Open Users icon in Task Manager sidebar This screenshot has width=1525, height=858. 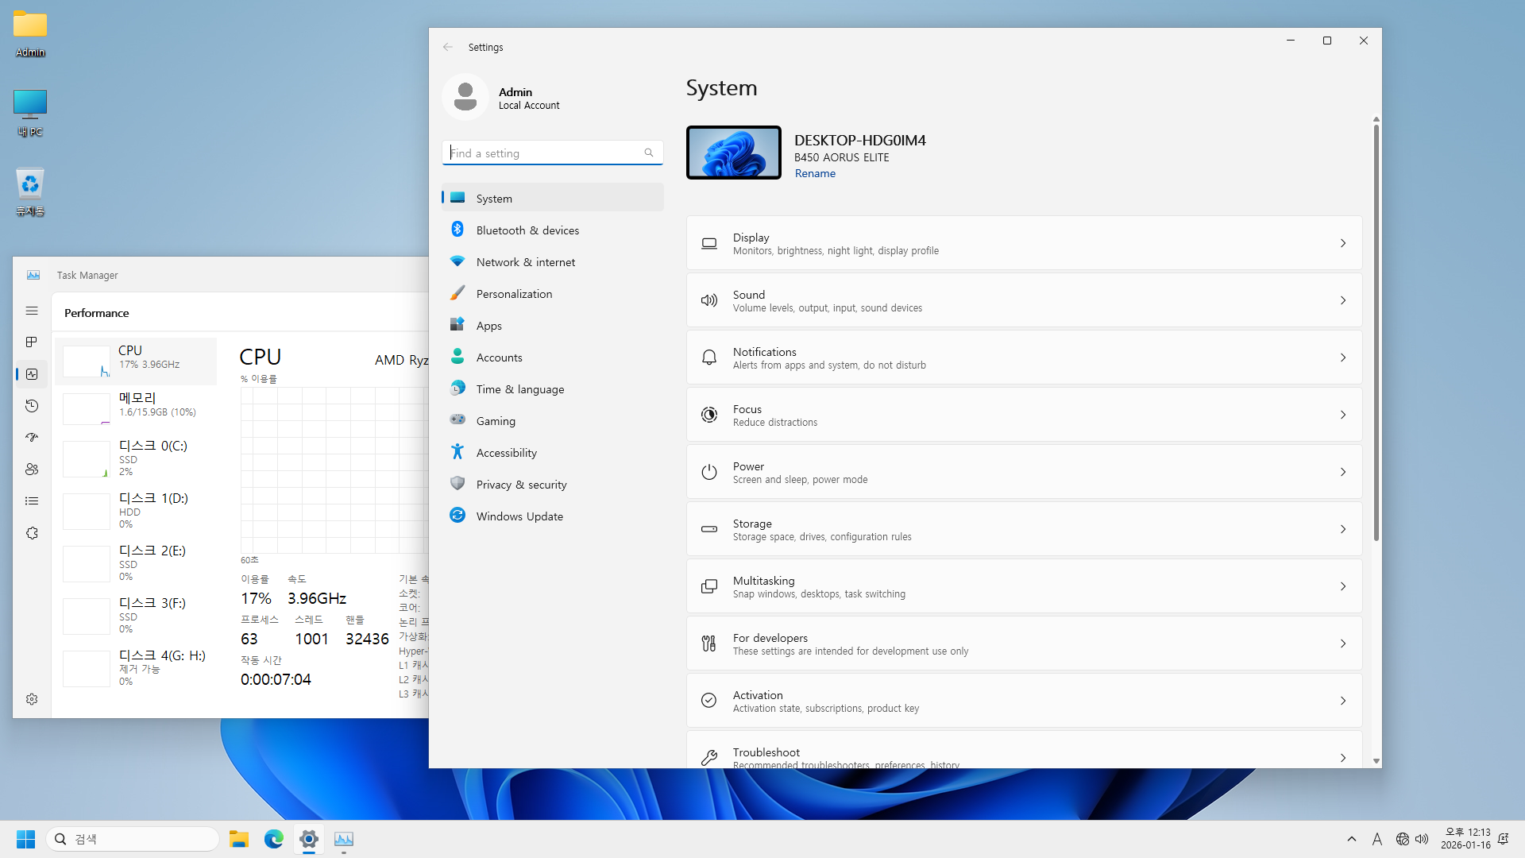click(32, 470)
